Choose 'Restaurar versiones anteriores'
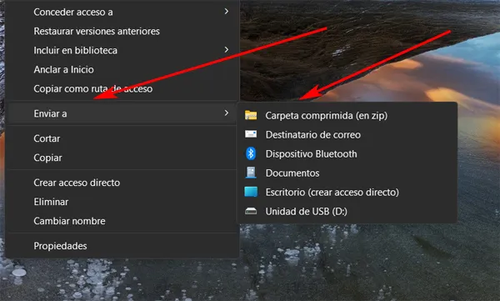Image resolution: width=500 pixels, height=301 pixels. [122, 32]
